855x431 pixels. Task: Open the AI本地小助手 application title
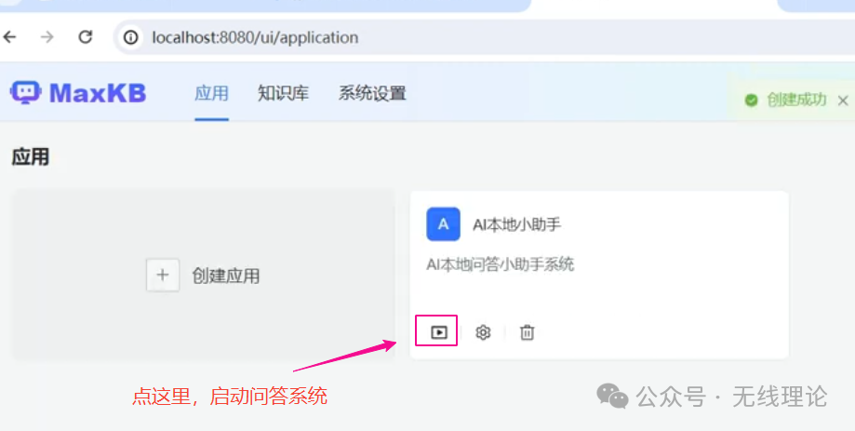[x=517, y=224]
